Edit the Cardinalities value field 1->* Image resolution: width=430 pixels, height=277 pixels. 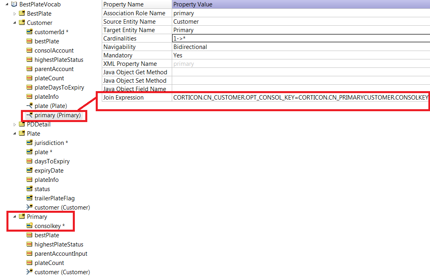pyautogui.click(x=301, y=38)
